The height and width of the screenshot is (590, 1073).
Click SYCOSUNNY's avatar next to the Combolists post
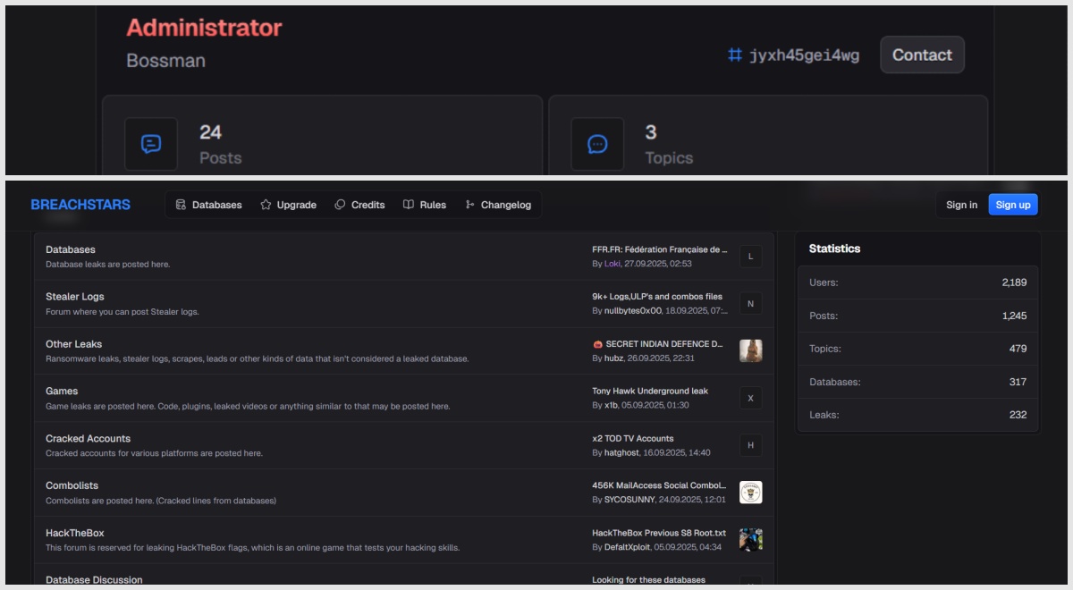752,492
